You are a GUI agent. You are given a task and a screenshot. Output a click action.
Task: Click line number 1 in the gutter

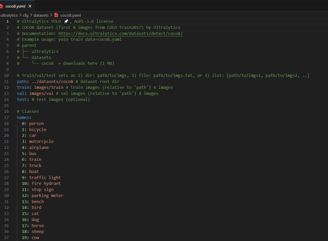pos(8,21)
